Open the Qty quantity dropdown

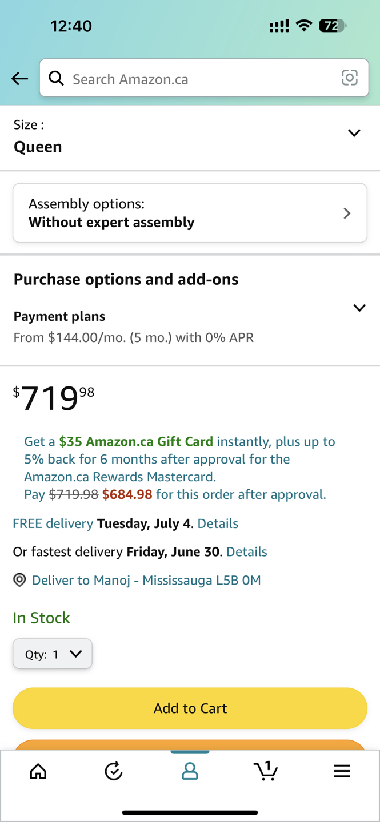[53, 654]
